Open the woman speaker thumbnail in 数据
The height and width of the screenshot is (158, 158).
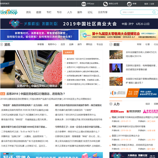coord(116,68)
